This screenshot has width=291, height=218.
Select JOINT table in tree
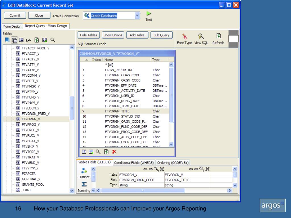[x=26, y=190]
